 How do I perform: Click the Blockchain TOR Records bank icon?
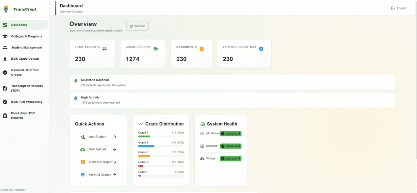pyautogui.click(x=5, y=116)
